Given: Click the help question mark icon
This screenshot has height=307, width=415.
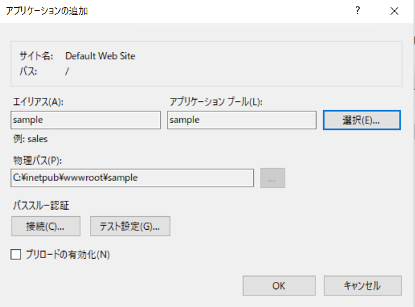Looking at the screenshot, I should [358, 11].
